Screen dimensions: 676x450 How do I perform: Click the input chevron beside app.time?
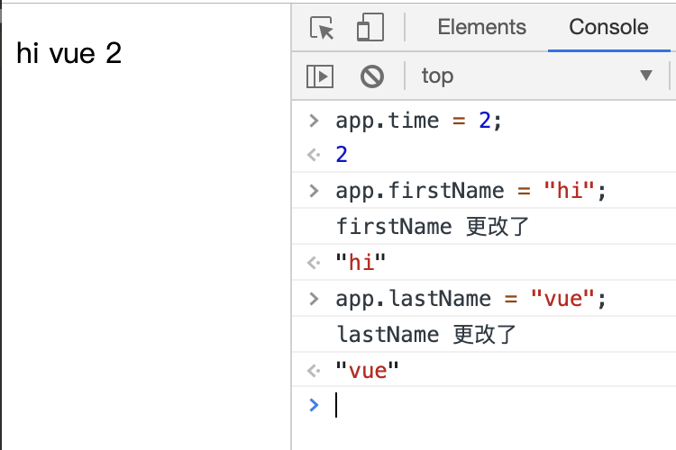[x=314, y=121]
